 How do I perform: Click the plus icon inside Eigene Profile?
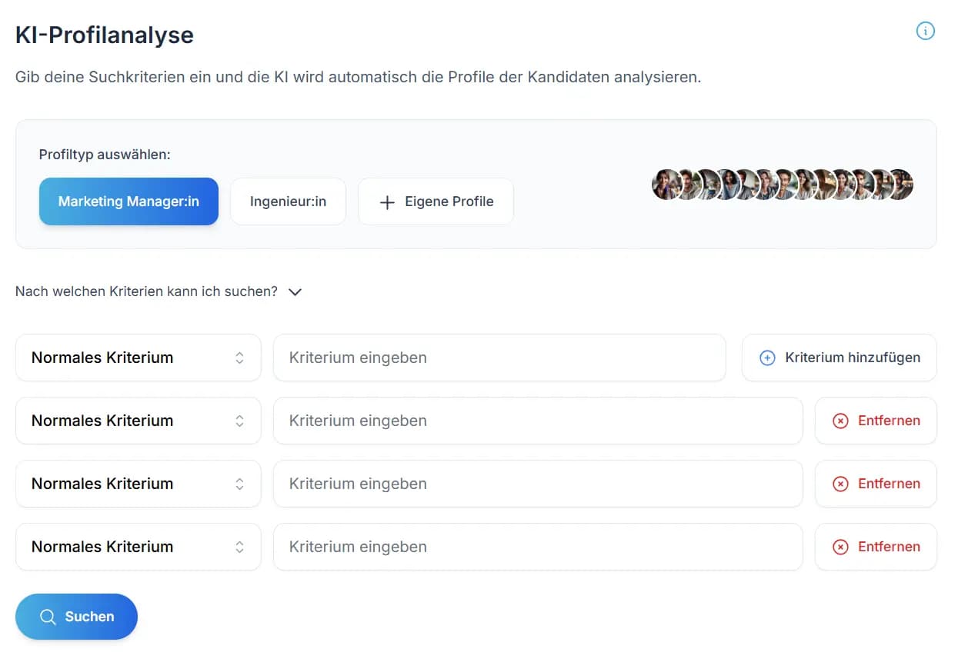386,201
